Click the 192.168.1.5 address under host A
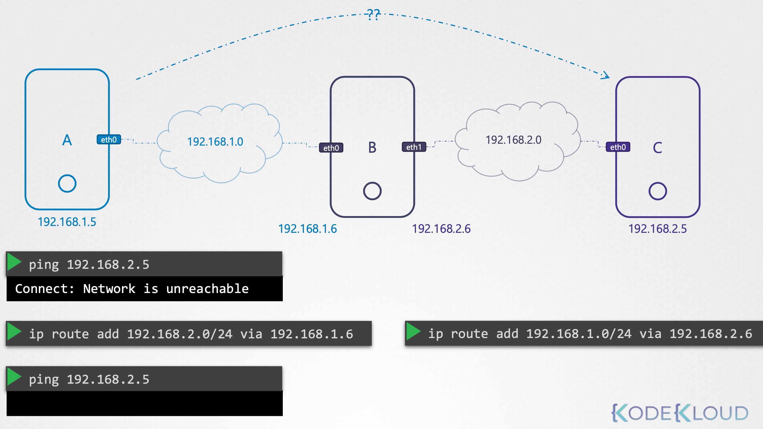763x429 pixels. [67, 222]
